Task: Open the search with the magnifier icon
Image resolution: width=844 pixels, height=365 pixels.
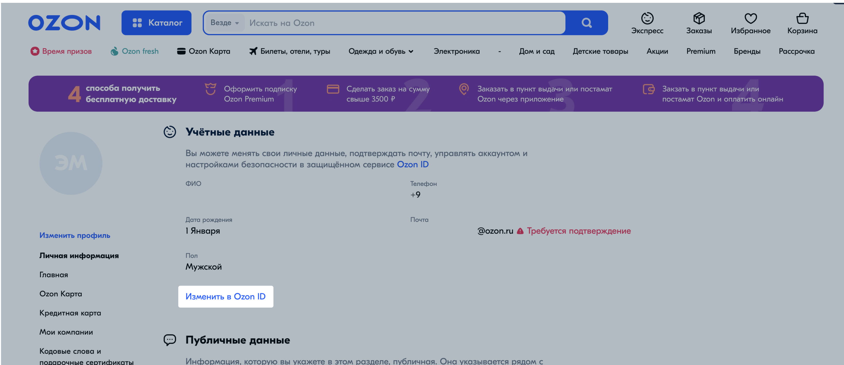Action: (x=587, y=23)
